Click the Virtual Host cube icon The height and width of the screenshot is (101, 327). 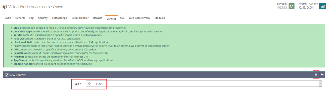click(x=4, y=7)
